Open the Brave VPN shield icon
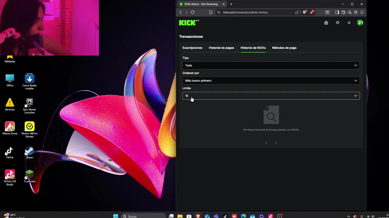The height and width of the screenshot is (218, 389). pyautogui.click(x=356, y=12)
